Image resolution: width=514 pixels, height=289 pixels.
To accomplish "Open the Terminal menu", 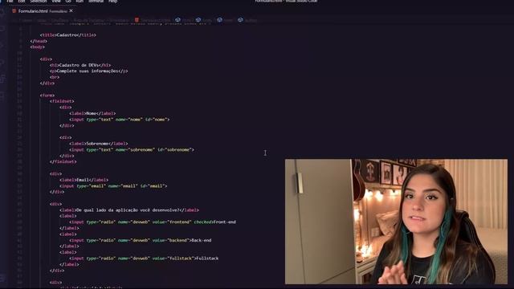I will point(96,2).
